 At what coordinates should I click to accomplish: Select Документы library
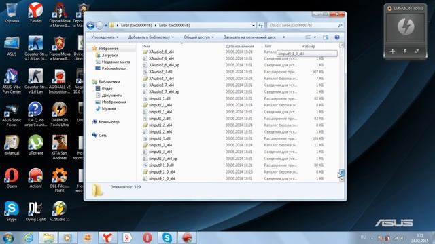coord(111,95)
